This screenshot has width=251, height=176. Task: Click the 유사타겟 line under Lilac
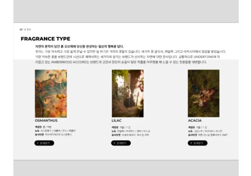coord(130,135)
